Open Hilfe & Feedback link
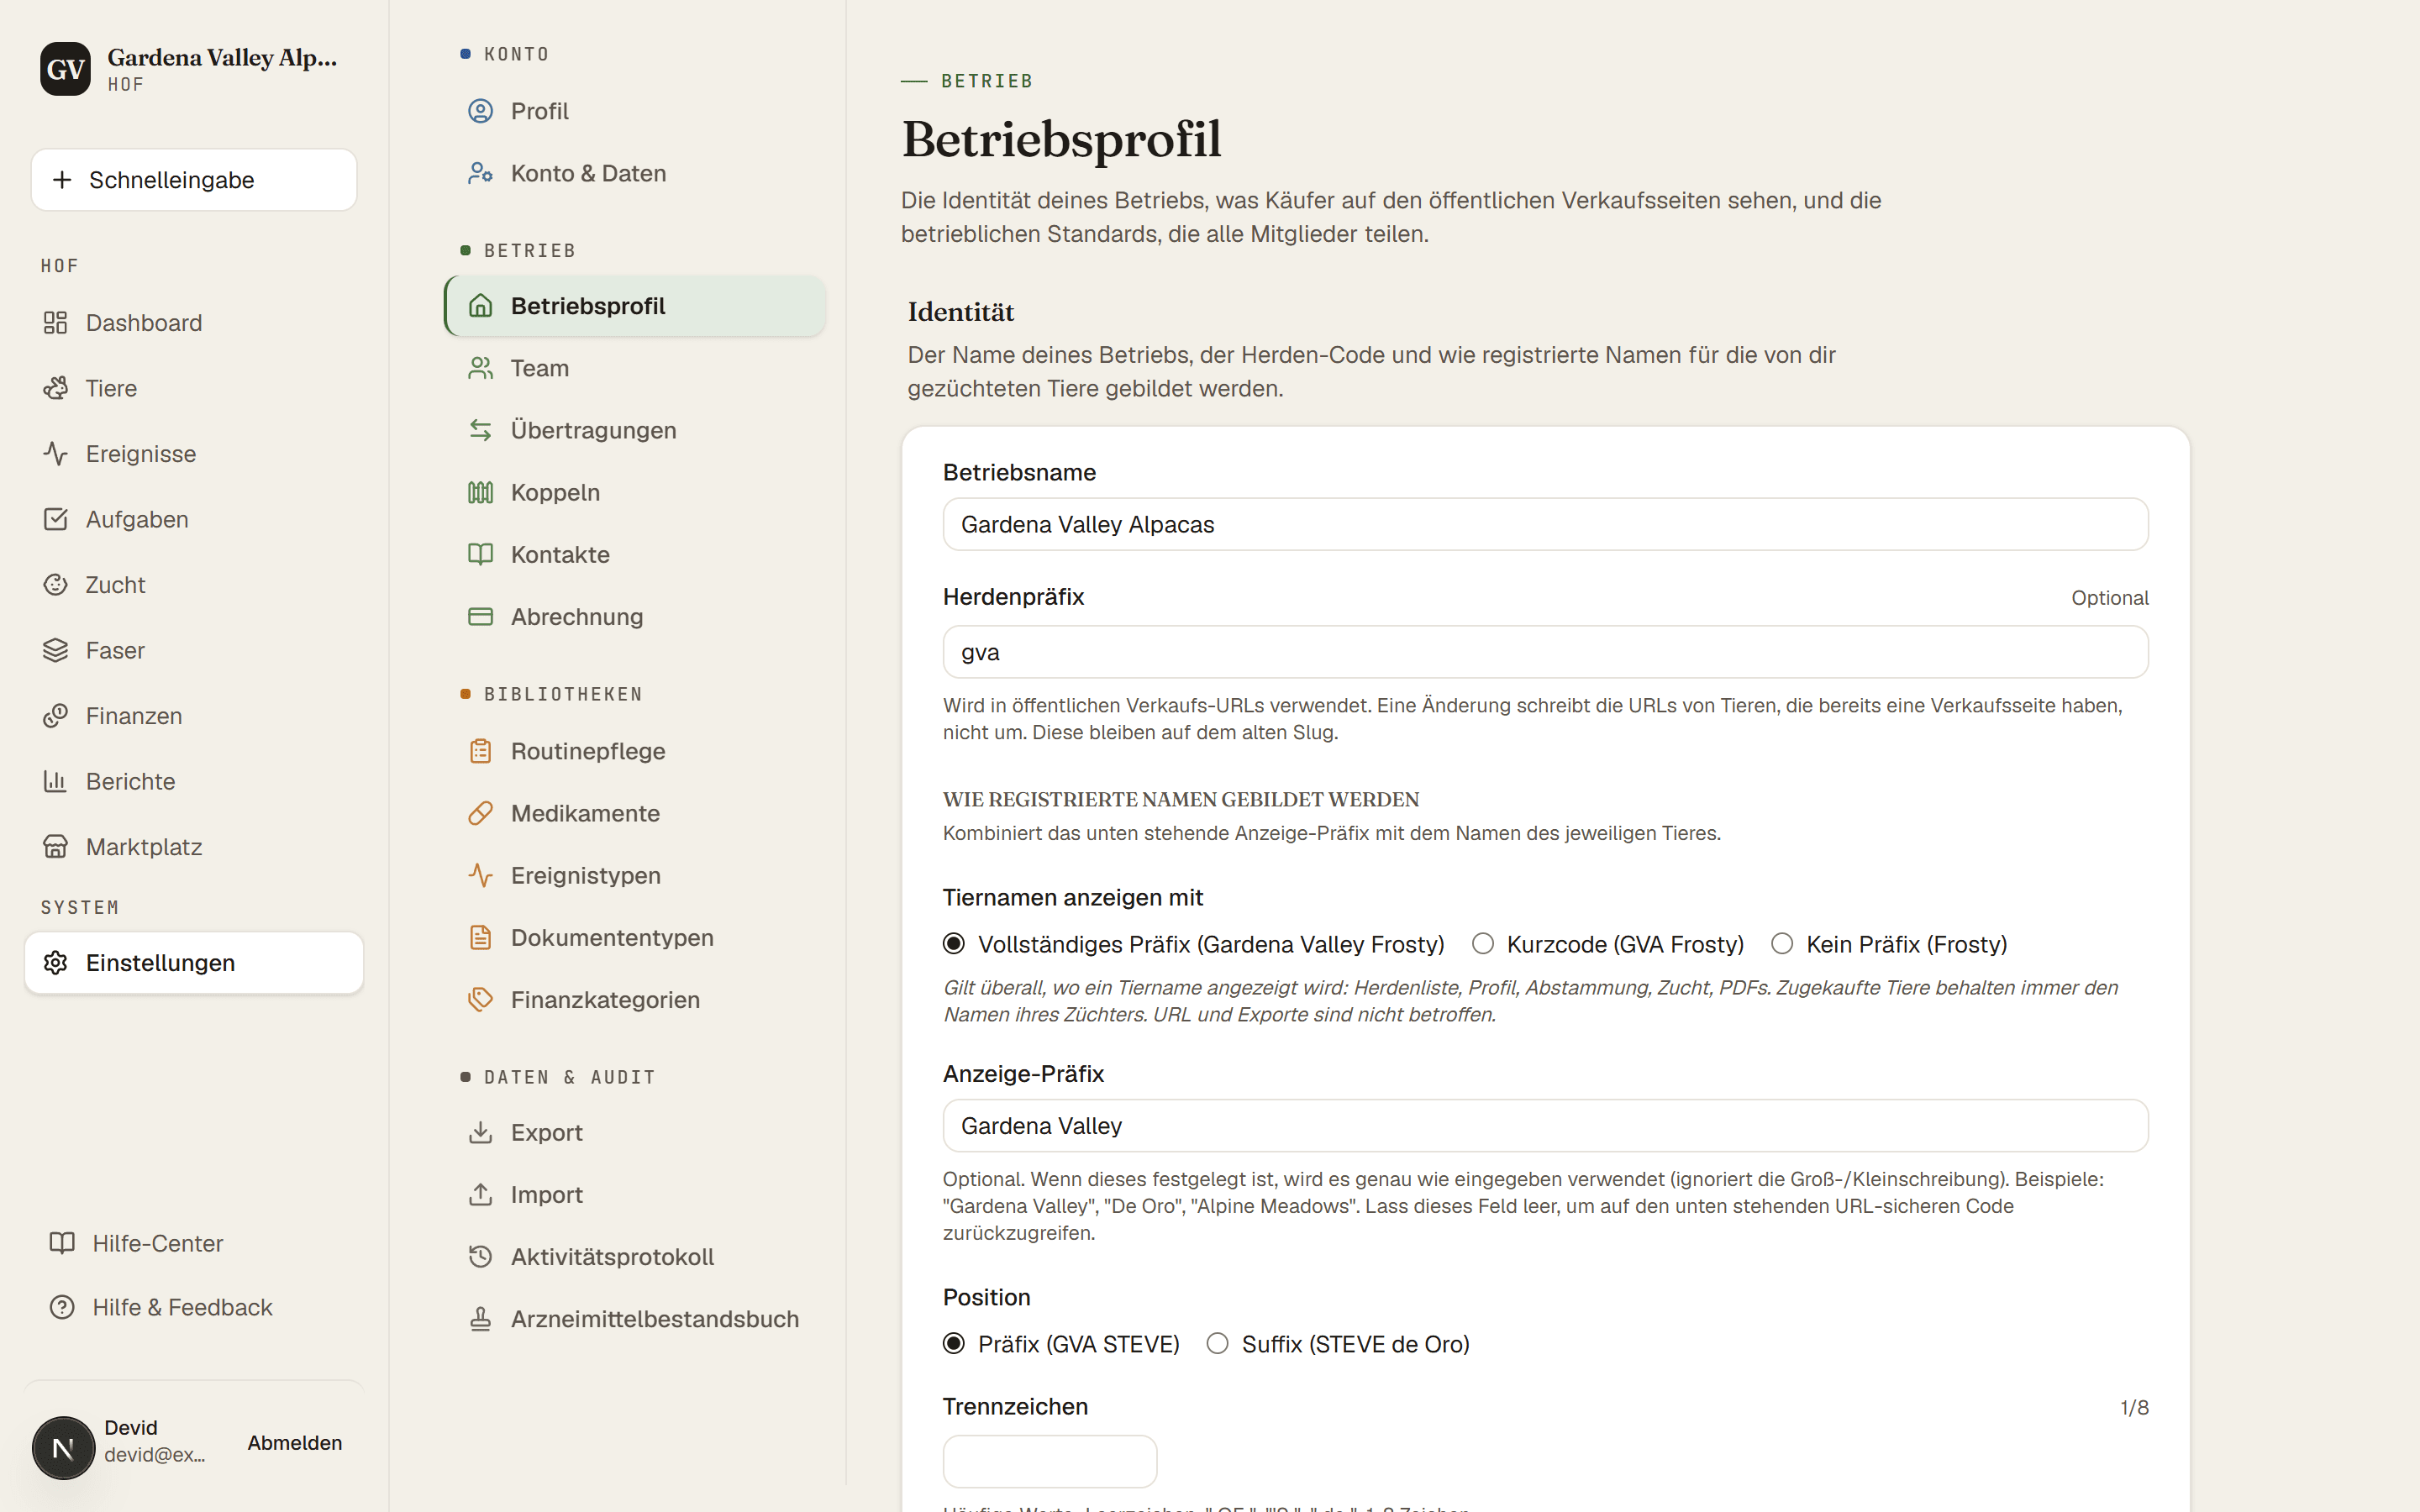 tap(194, 1307)
